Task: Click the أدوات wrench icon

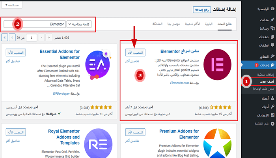Action: coord(272,107)
